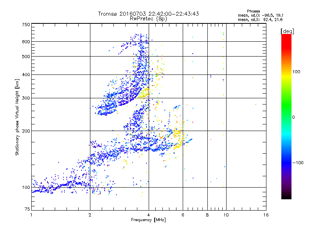
Task: Click the frequency axis tick '4'
Action: coord(149,215)
